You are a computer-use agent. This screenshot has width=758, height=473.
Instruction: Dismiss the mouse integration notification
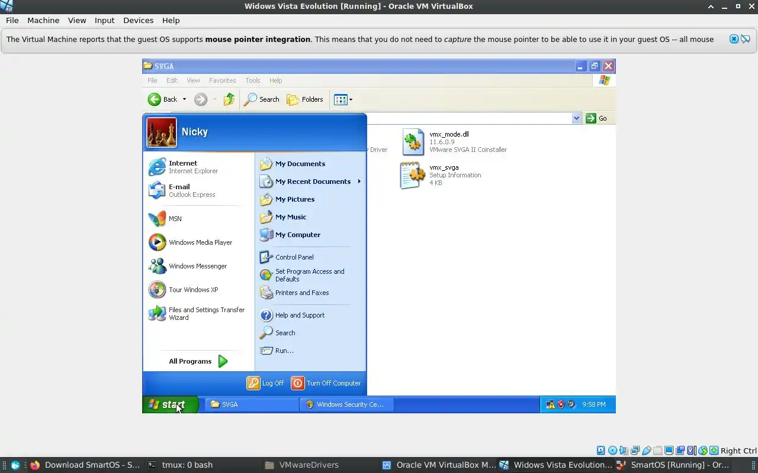coord(734,39)
